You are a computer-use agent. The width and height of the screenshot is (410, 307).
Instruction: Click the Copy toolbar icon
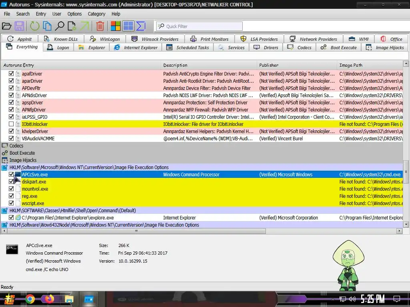point(47,26)
